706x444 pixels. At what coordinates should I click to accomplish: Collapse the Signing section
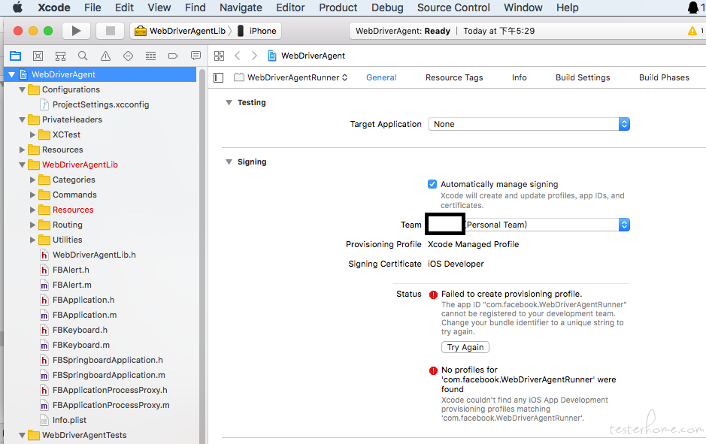pos(229,162)
